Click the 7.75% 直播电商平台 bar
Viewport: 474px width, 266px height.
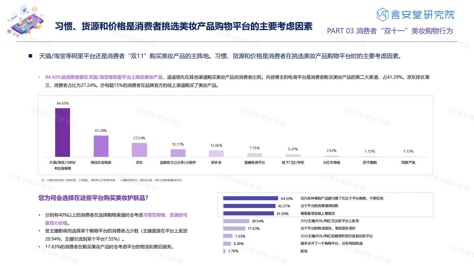coord(255,155)
